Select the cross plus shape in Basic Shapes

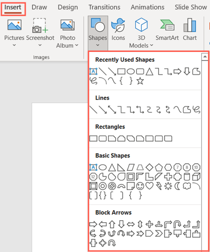pos(168,177)
